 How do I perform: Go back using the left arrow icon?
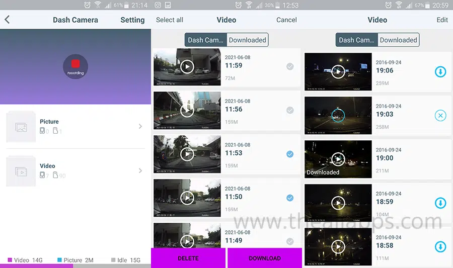(7, 20)
